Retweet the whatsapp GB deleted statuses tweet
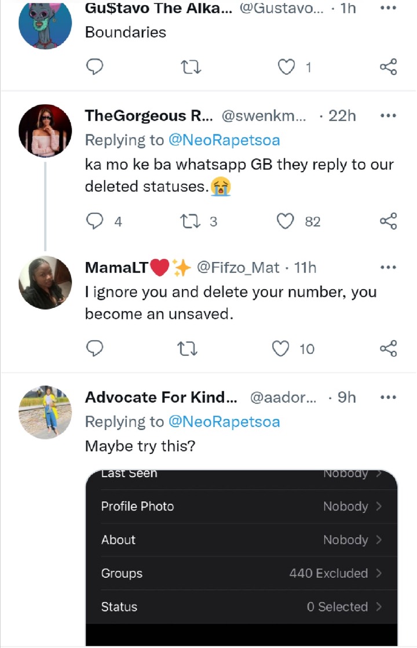Screen dimensions: 417x648 pyautogui.click(x=191, y=221)
